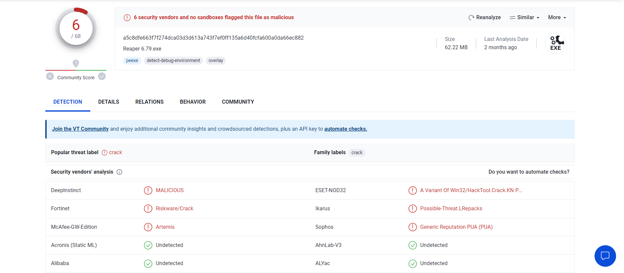The width and height of the screenshot is (624, 273).
Task: Click the Reanalyze button text
Action: pyautogui.click(x=488, y=17)
